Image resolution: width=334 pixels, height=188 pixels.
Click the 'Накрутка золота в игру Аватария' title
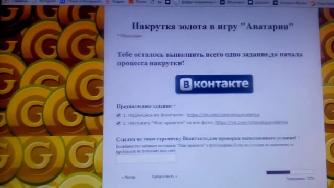[x=212, y=27]
